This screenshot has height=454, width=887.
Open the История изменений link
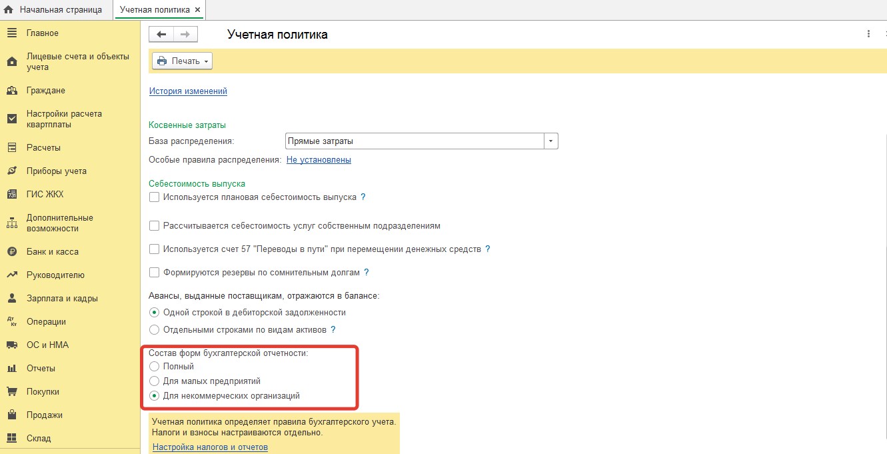(188, 91)
